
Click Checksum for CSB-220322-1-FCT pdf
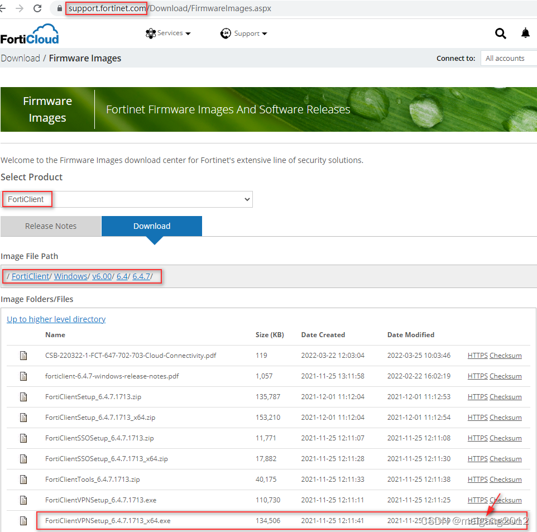[506, 356]
